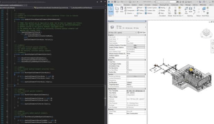Collapse the Phasing section in Properties
The width and height of the screenshot is (214, 124).
click(x=145, y=110)
